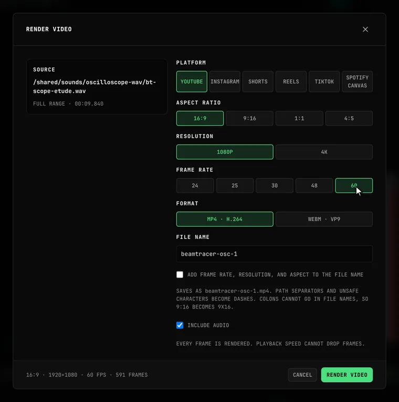Image resolution: width=399 pixels, height=402 pixels.
Task: Click the PLATFORM section label
Action: pos(191,62)
